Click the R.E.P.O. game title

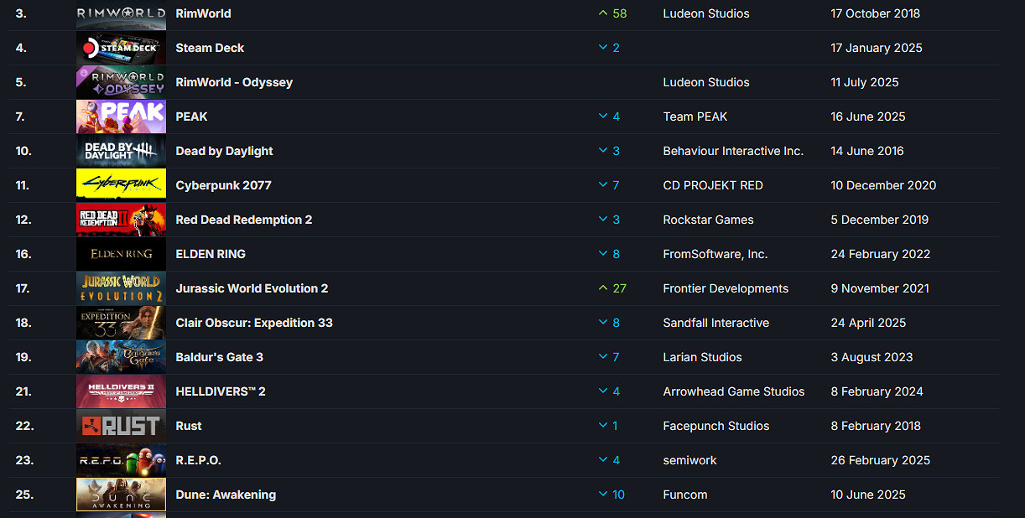point(198,460)
